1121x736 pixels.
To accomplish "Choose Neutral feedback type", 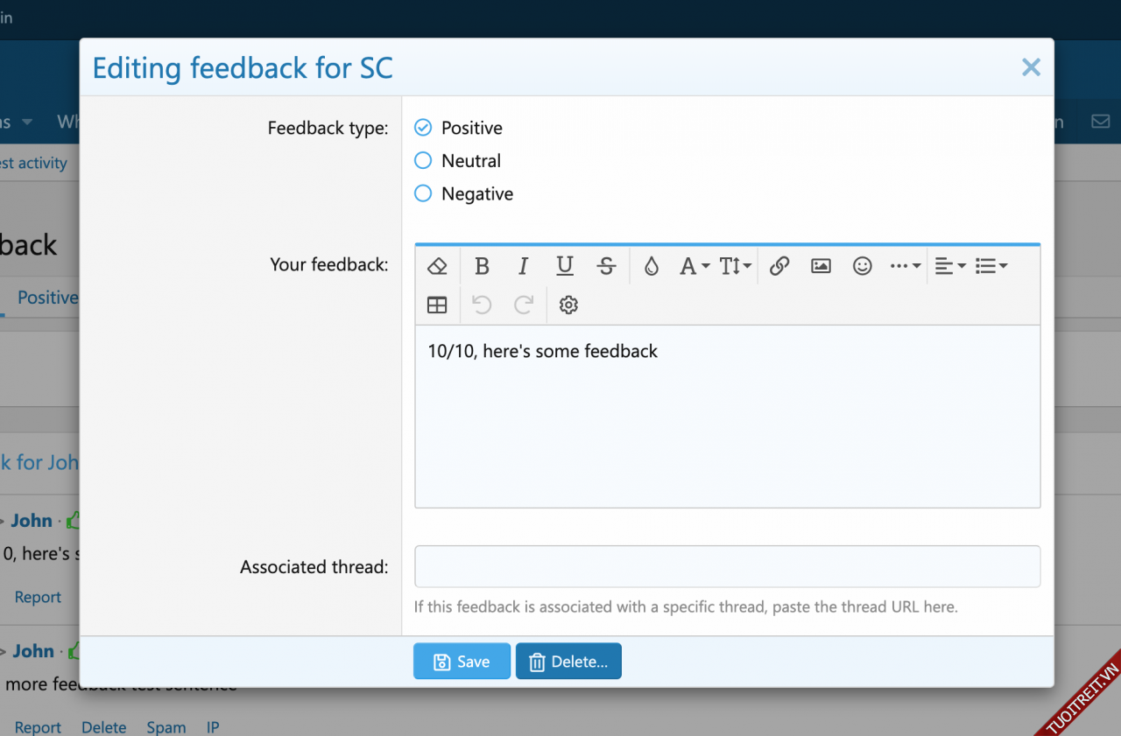I will pos(423,161).
